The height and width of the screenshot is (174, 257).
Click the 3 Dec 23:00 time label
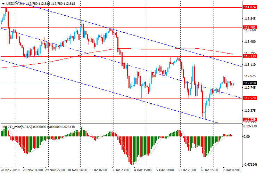[x=121, y=170]
